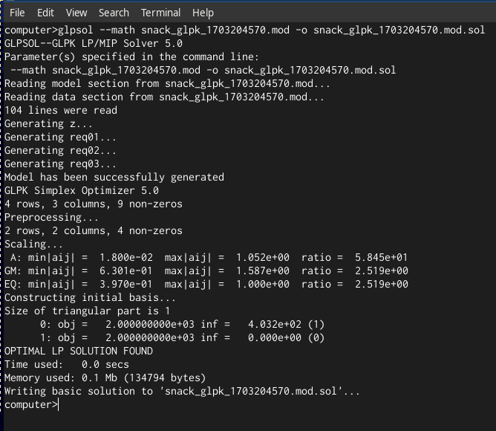Click the 'Model has been successfully generated' line

(114, 177)
